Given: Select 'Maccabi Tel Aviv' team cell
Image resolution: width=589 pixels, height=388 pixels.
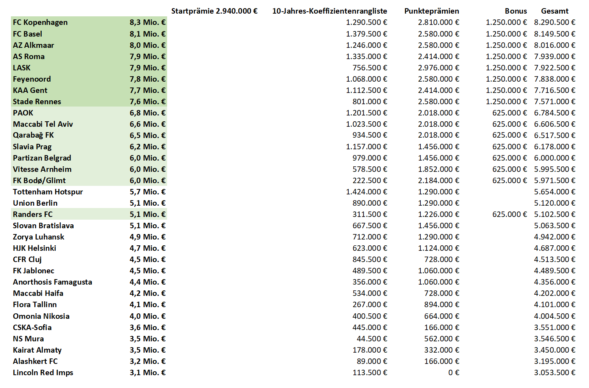Looking at the screenshot, I should [x=43, y=124].
